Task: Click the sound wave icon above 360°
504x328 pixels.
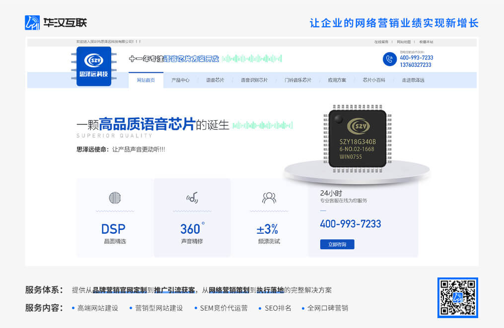Action: click(x=192, y=198)
